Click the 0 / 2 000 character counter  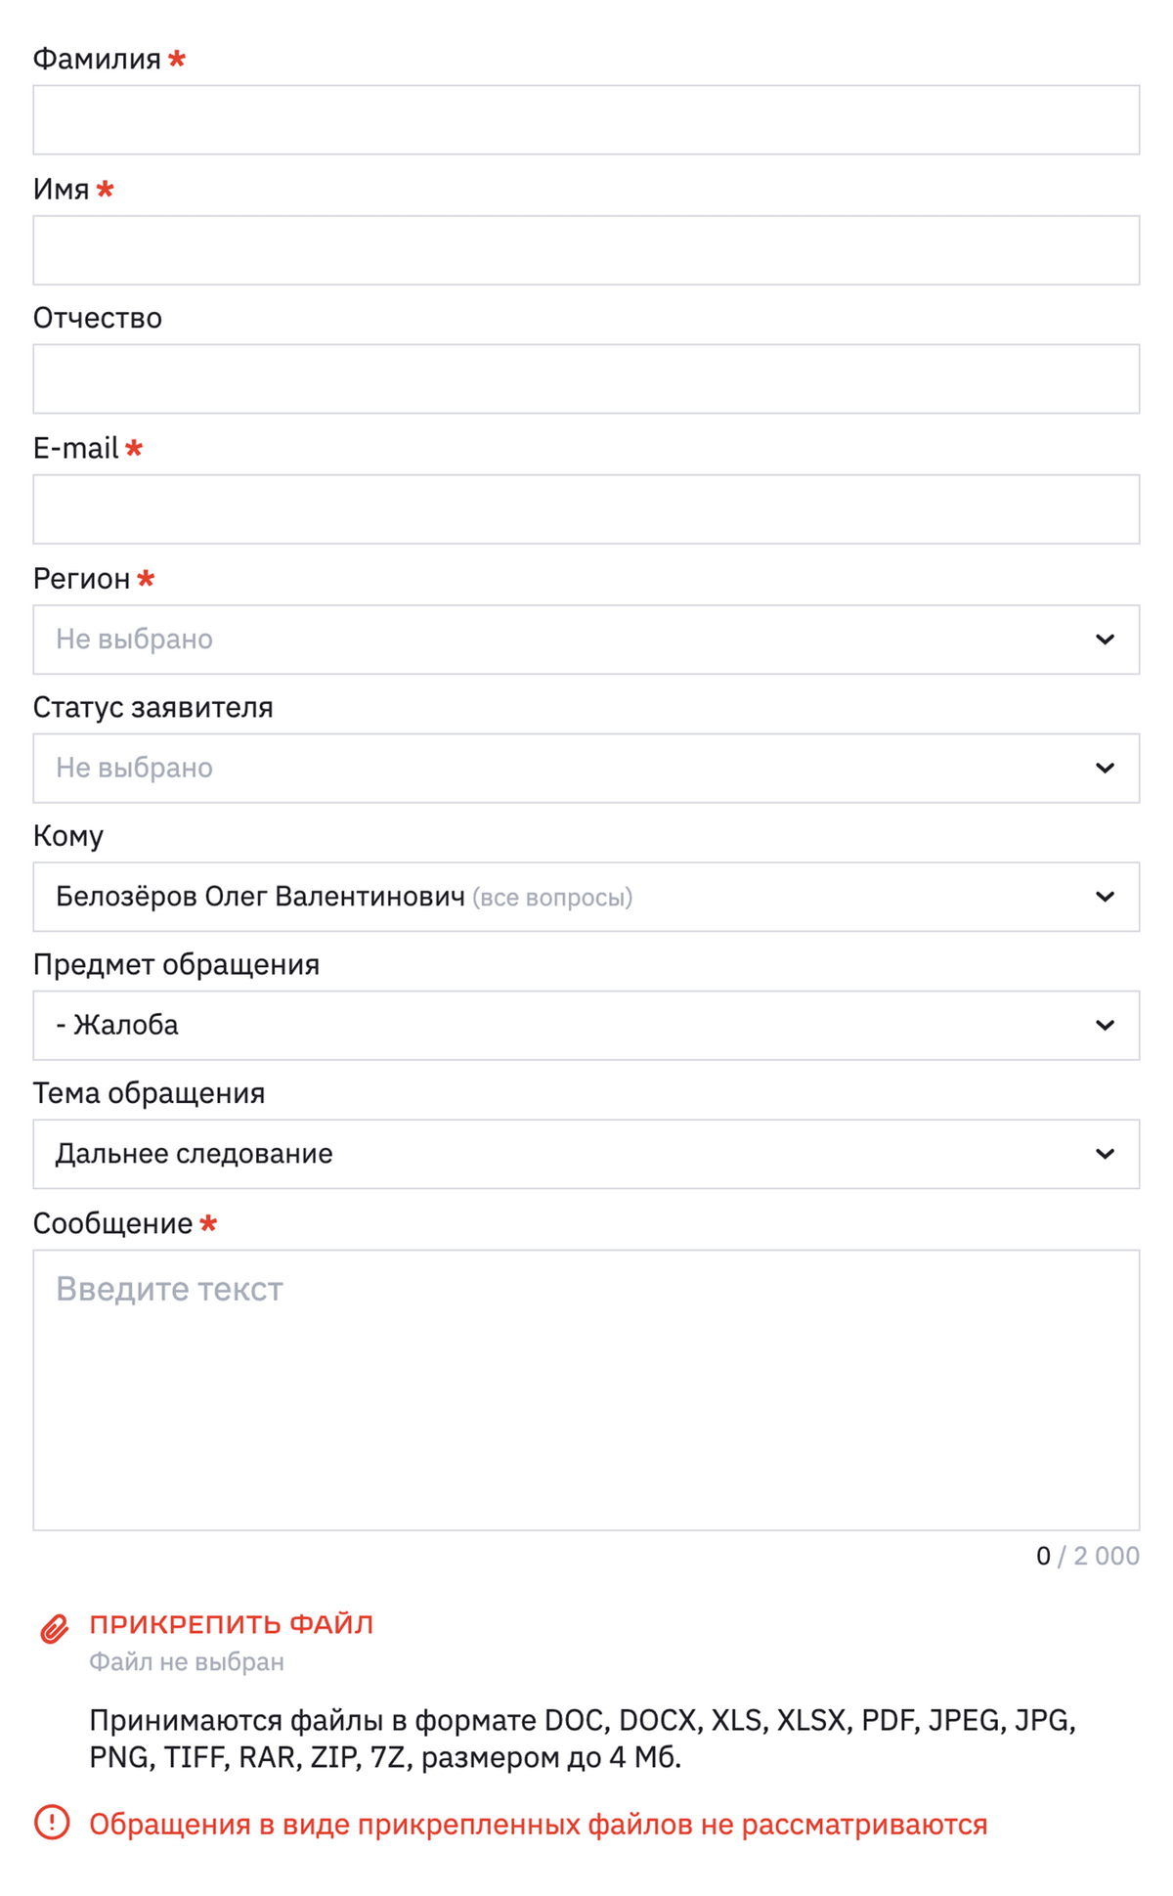point(1087,1556)
